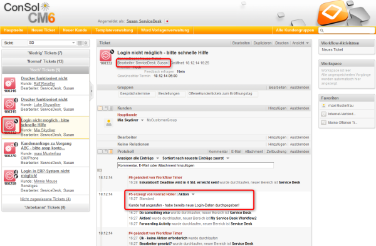Viewport: 376px width, 246px height.
Task: Click Hinzufügen in Keine Relationen row
Action: pyautogui.click(x=277, y=145)
